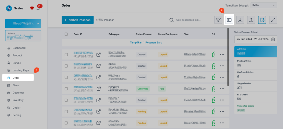Click the download orders icon

coord(240,20)
